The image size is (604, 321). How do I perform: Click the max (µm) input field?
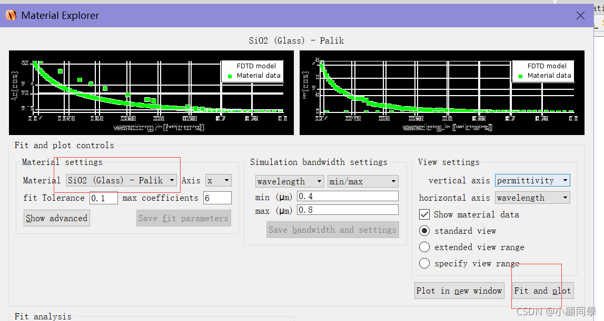click(348, 210)
